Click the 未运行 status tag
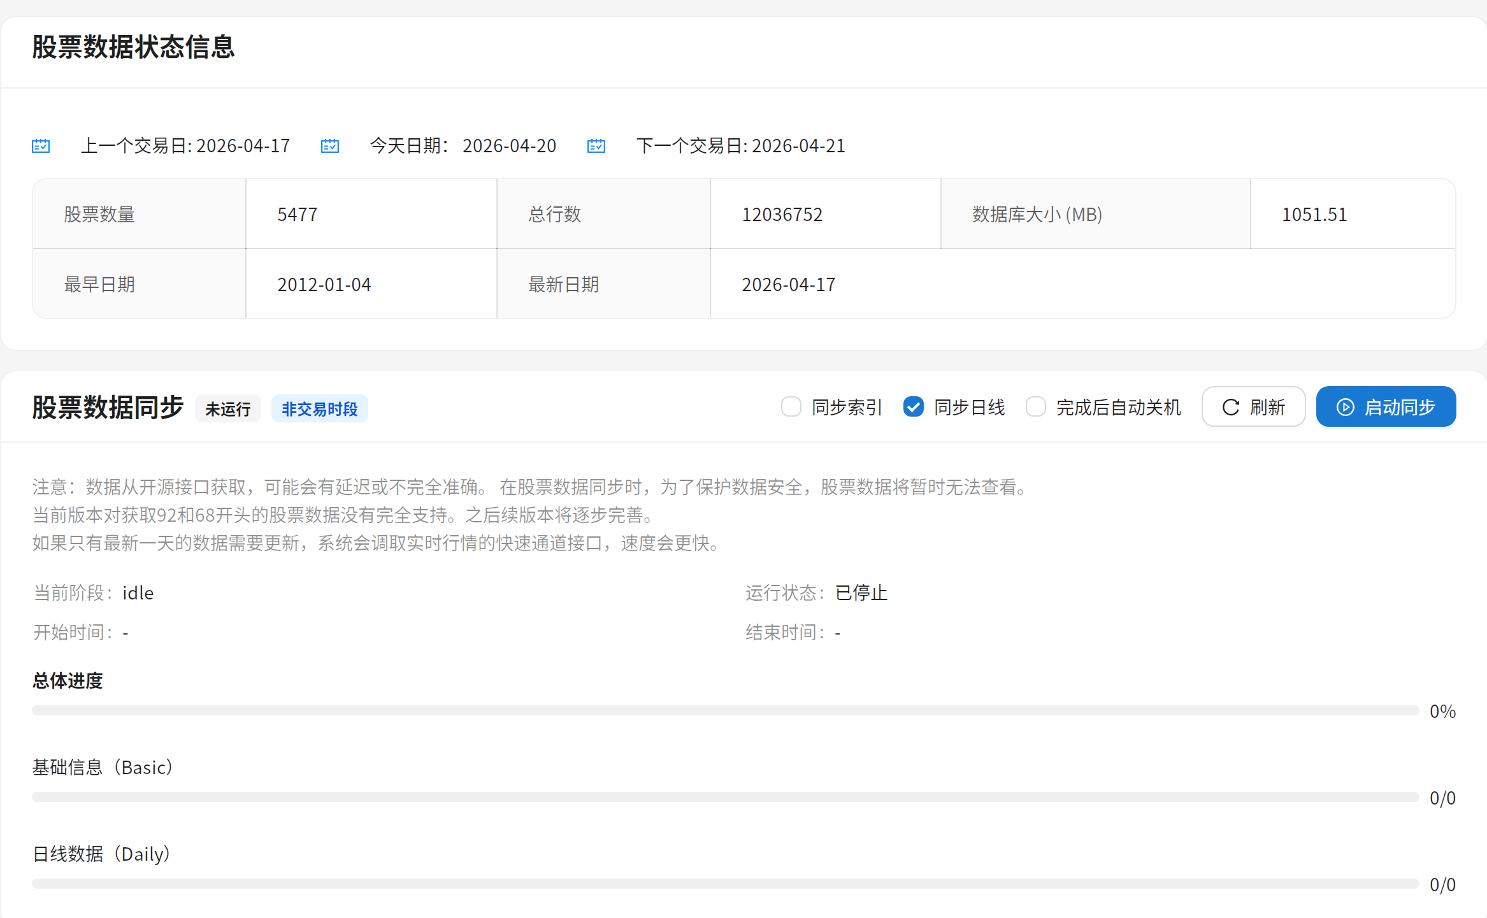 (x=227, y=409)
